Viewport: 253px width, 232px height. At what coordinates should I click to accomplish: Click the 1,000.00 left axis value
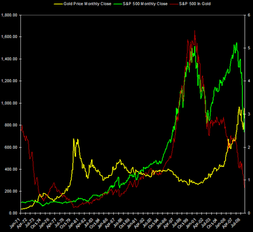pos(9,103)
